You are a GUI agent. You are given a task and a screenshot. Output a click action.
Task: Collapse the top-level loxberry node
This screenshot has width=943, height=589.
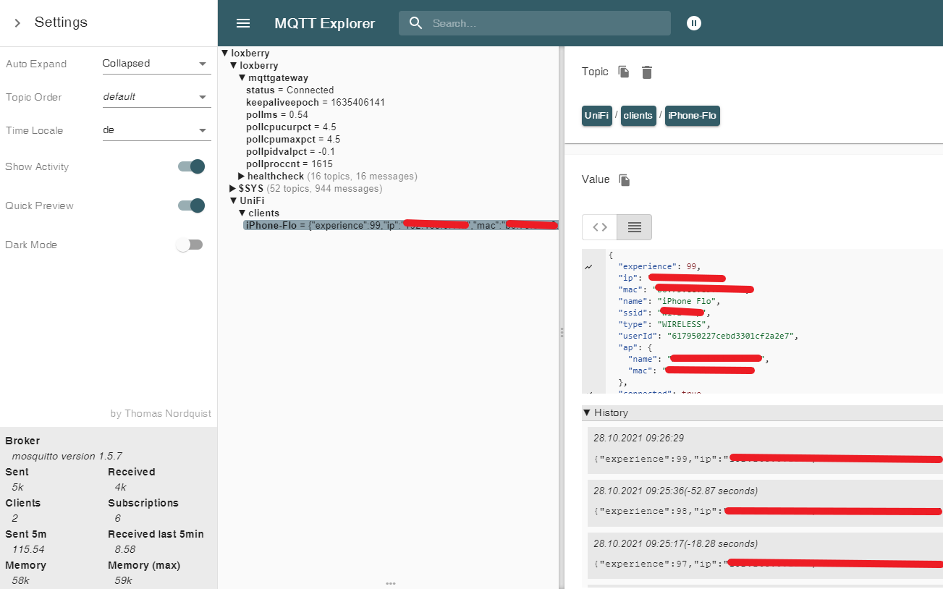tap(225, 53)
